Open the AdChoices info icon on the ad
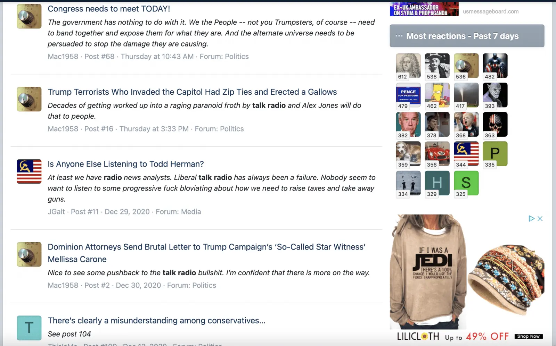 coord(532,219)
